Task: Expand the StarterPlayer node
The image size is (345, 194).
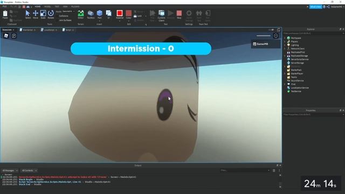Action: (x=285, y=73)
